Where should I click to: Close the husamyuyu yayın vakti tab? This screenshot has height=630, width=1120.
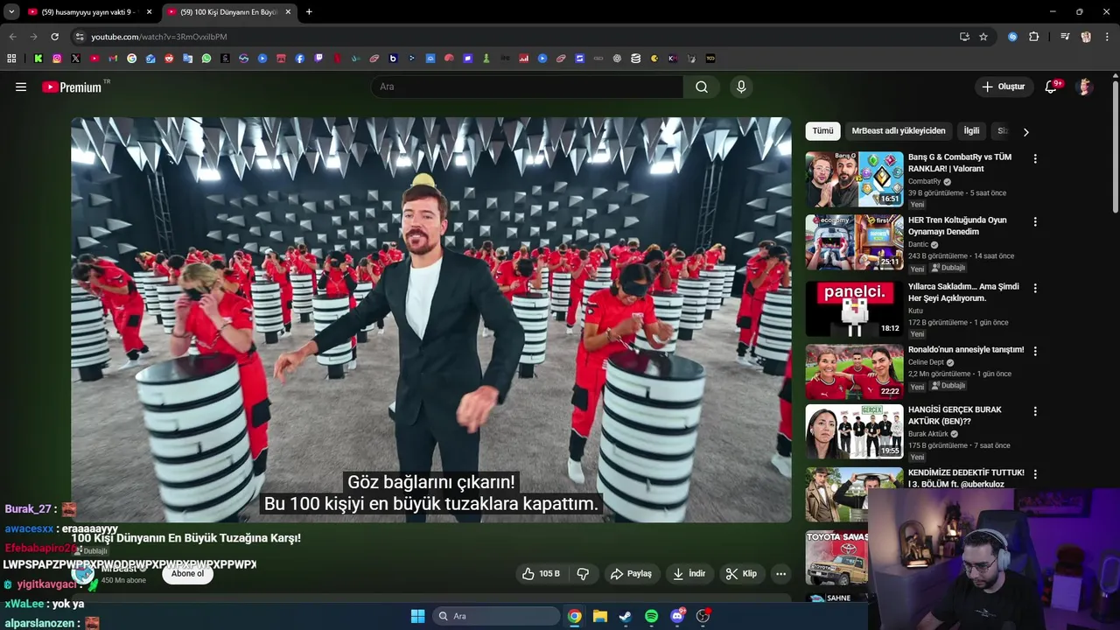tap(149, 12)
